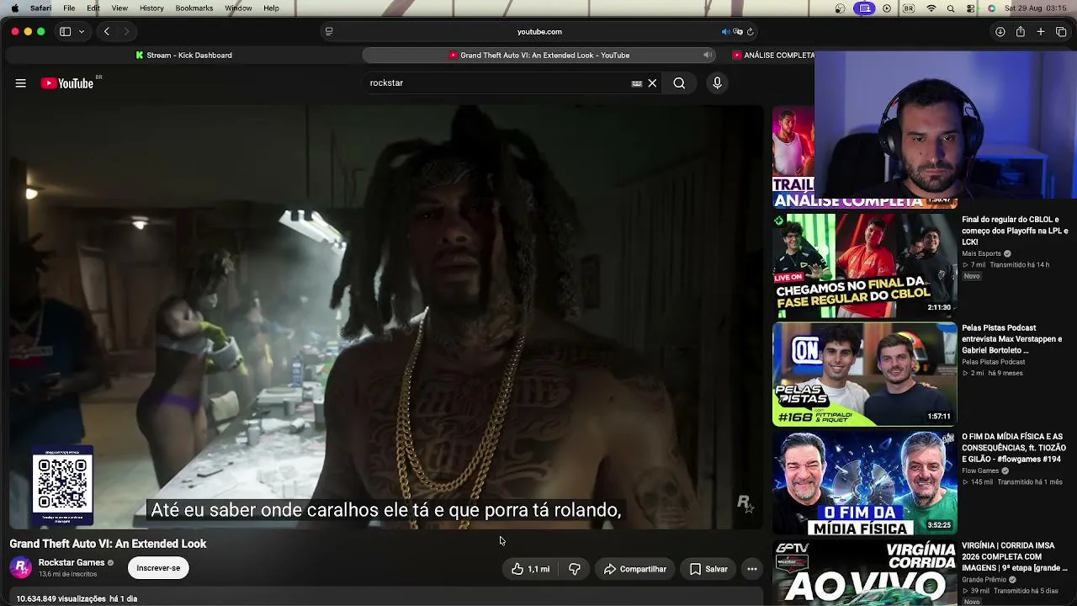Screen dimensions: 1077x606
Task: Open the Edit menu
Action: tap(93, 8)
